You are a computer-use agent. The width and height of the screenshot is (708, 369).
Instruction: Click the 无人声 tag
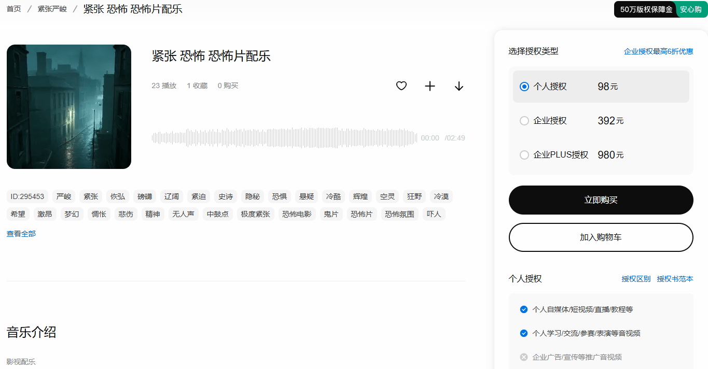tap(184, 214)
